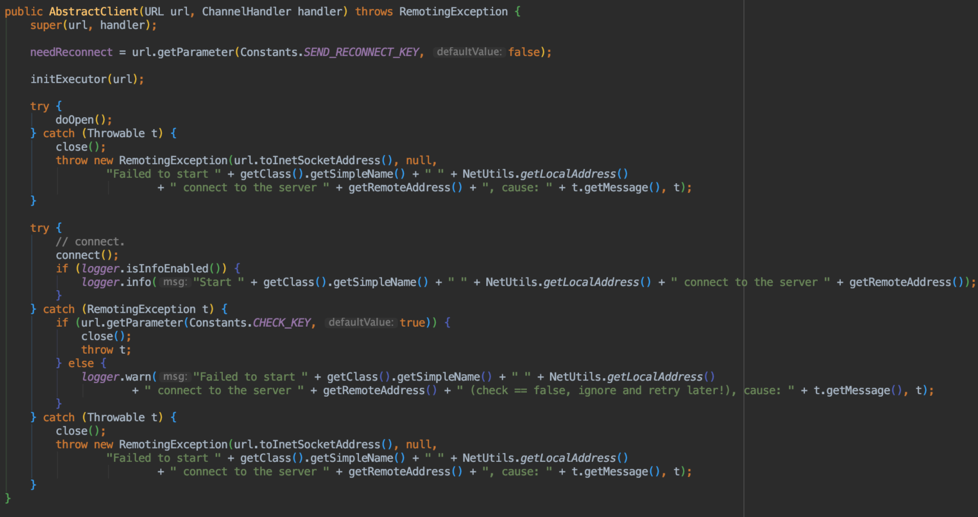Click 'if' before url.getParameter(Constants.CHECK_KEY
978x517 pixels.
[62, 323]
